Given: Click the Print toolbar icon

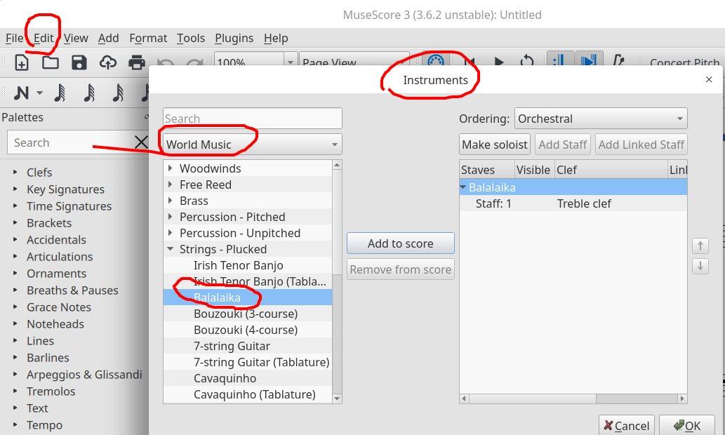Looking at the screenshot, I should click(136, 62).
